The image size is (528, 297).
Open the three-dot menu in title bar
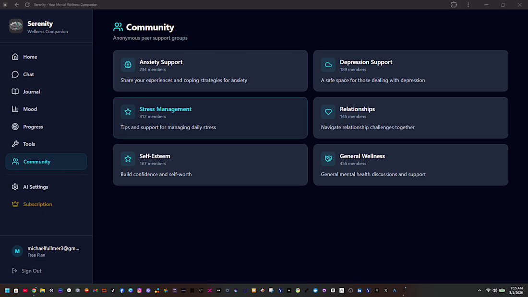(468, 5)
